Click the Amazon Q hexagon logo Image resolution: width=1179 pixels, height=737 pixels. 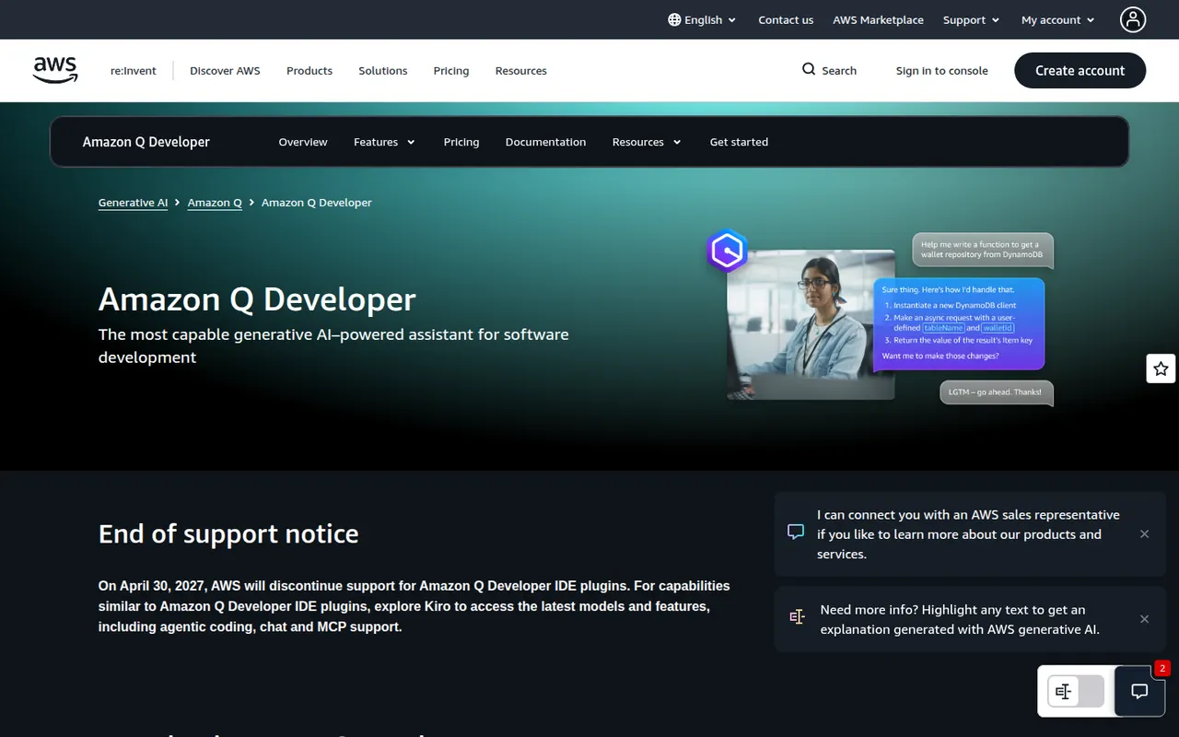click(x=727, y=251)
